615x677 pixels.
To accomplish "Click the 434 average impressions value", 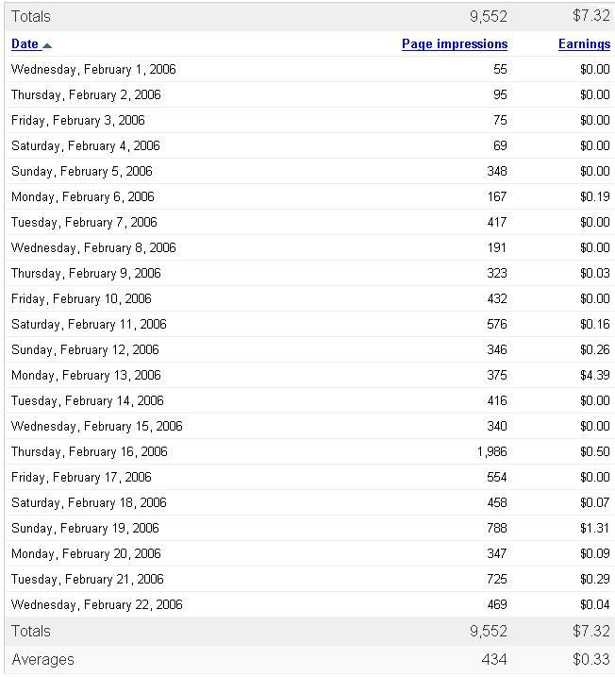I will click(494, 660).
